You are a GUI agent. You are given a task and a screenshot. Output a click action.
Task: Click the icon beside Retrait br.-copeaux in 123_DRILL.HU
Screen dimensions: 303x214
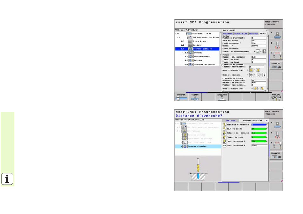[x=224, y=133]
